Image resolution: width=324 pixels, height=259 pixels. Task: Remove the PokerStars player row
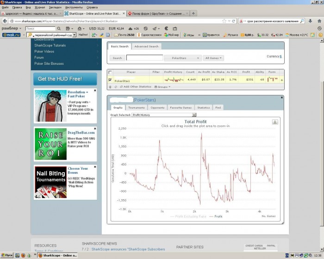281,80
